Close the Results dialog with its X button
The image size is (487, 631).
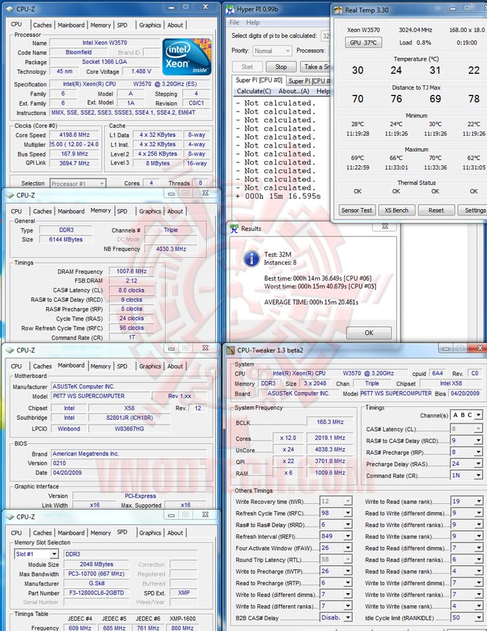click(385, 226)
